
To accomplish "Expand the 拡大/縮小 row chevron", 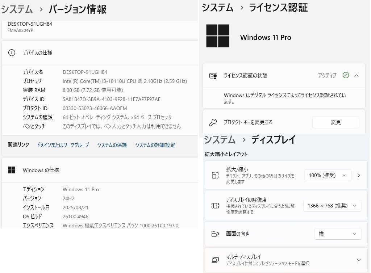I will pos(359,175).
